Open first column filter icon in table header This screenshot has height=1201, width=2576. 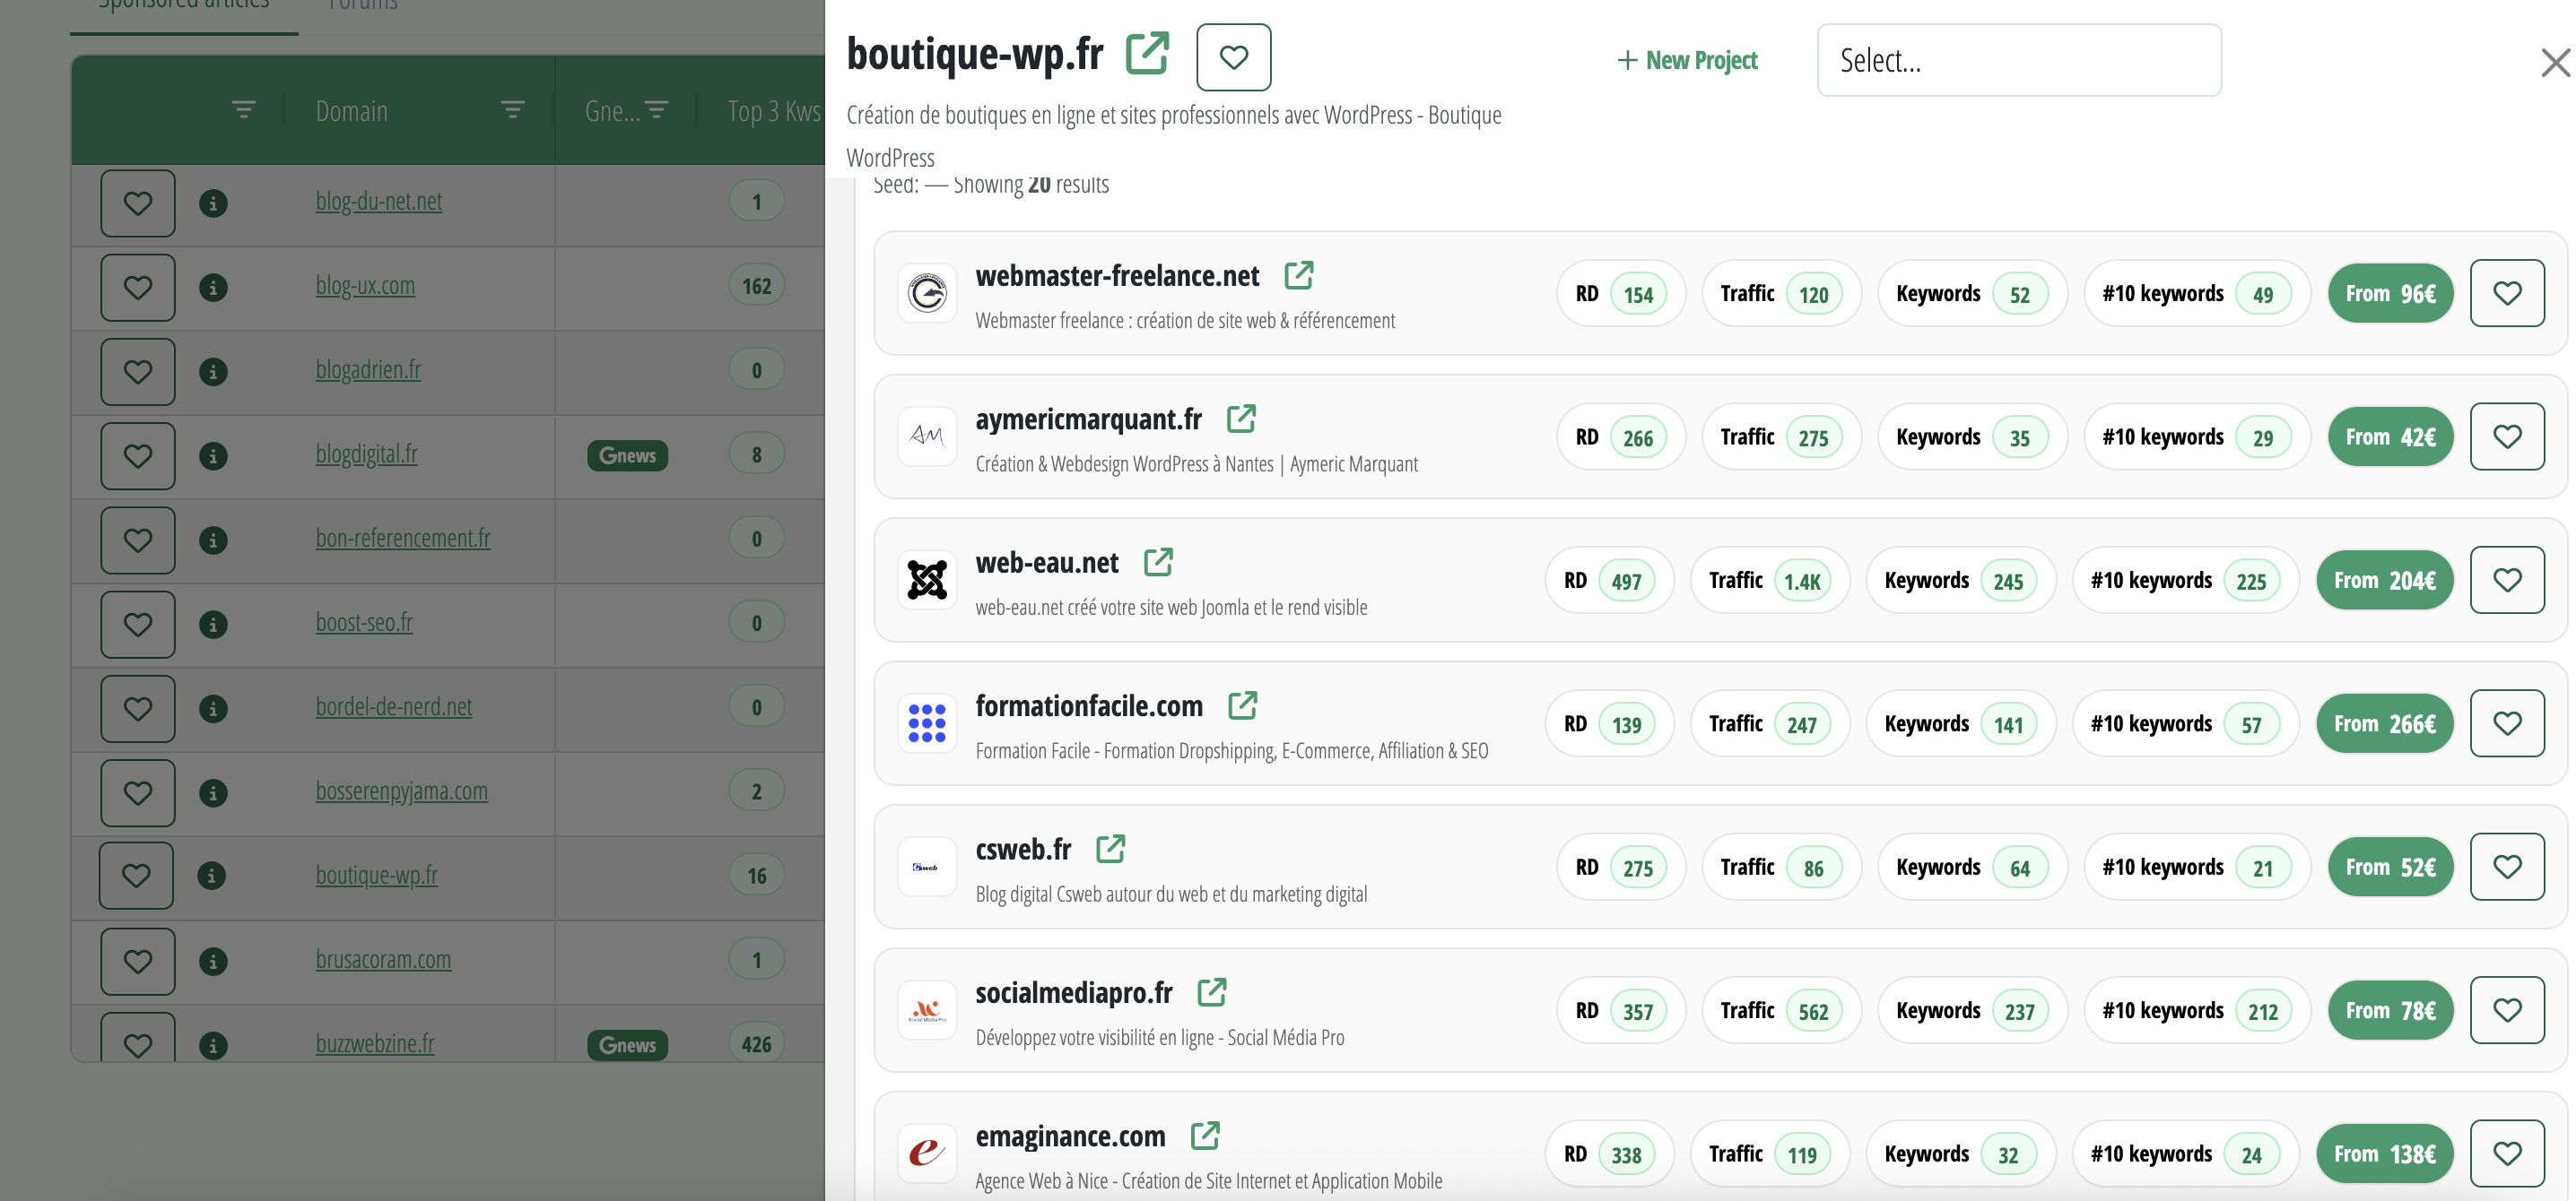point(243,110)
